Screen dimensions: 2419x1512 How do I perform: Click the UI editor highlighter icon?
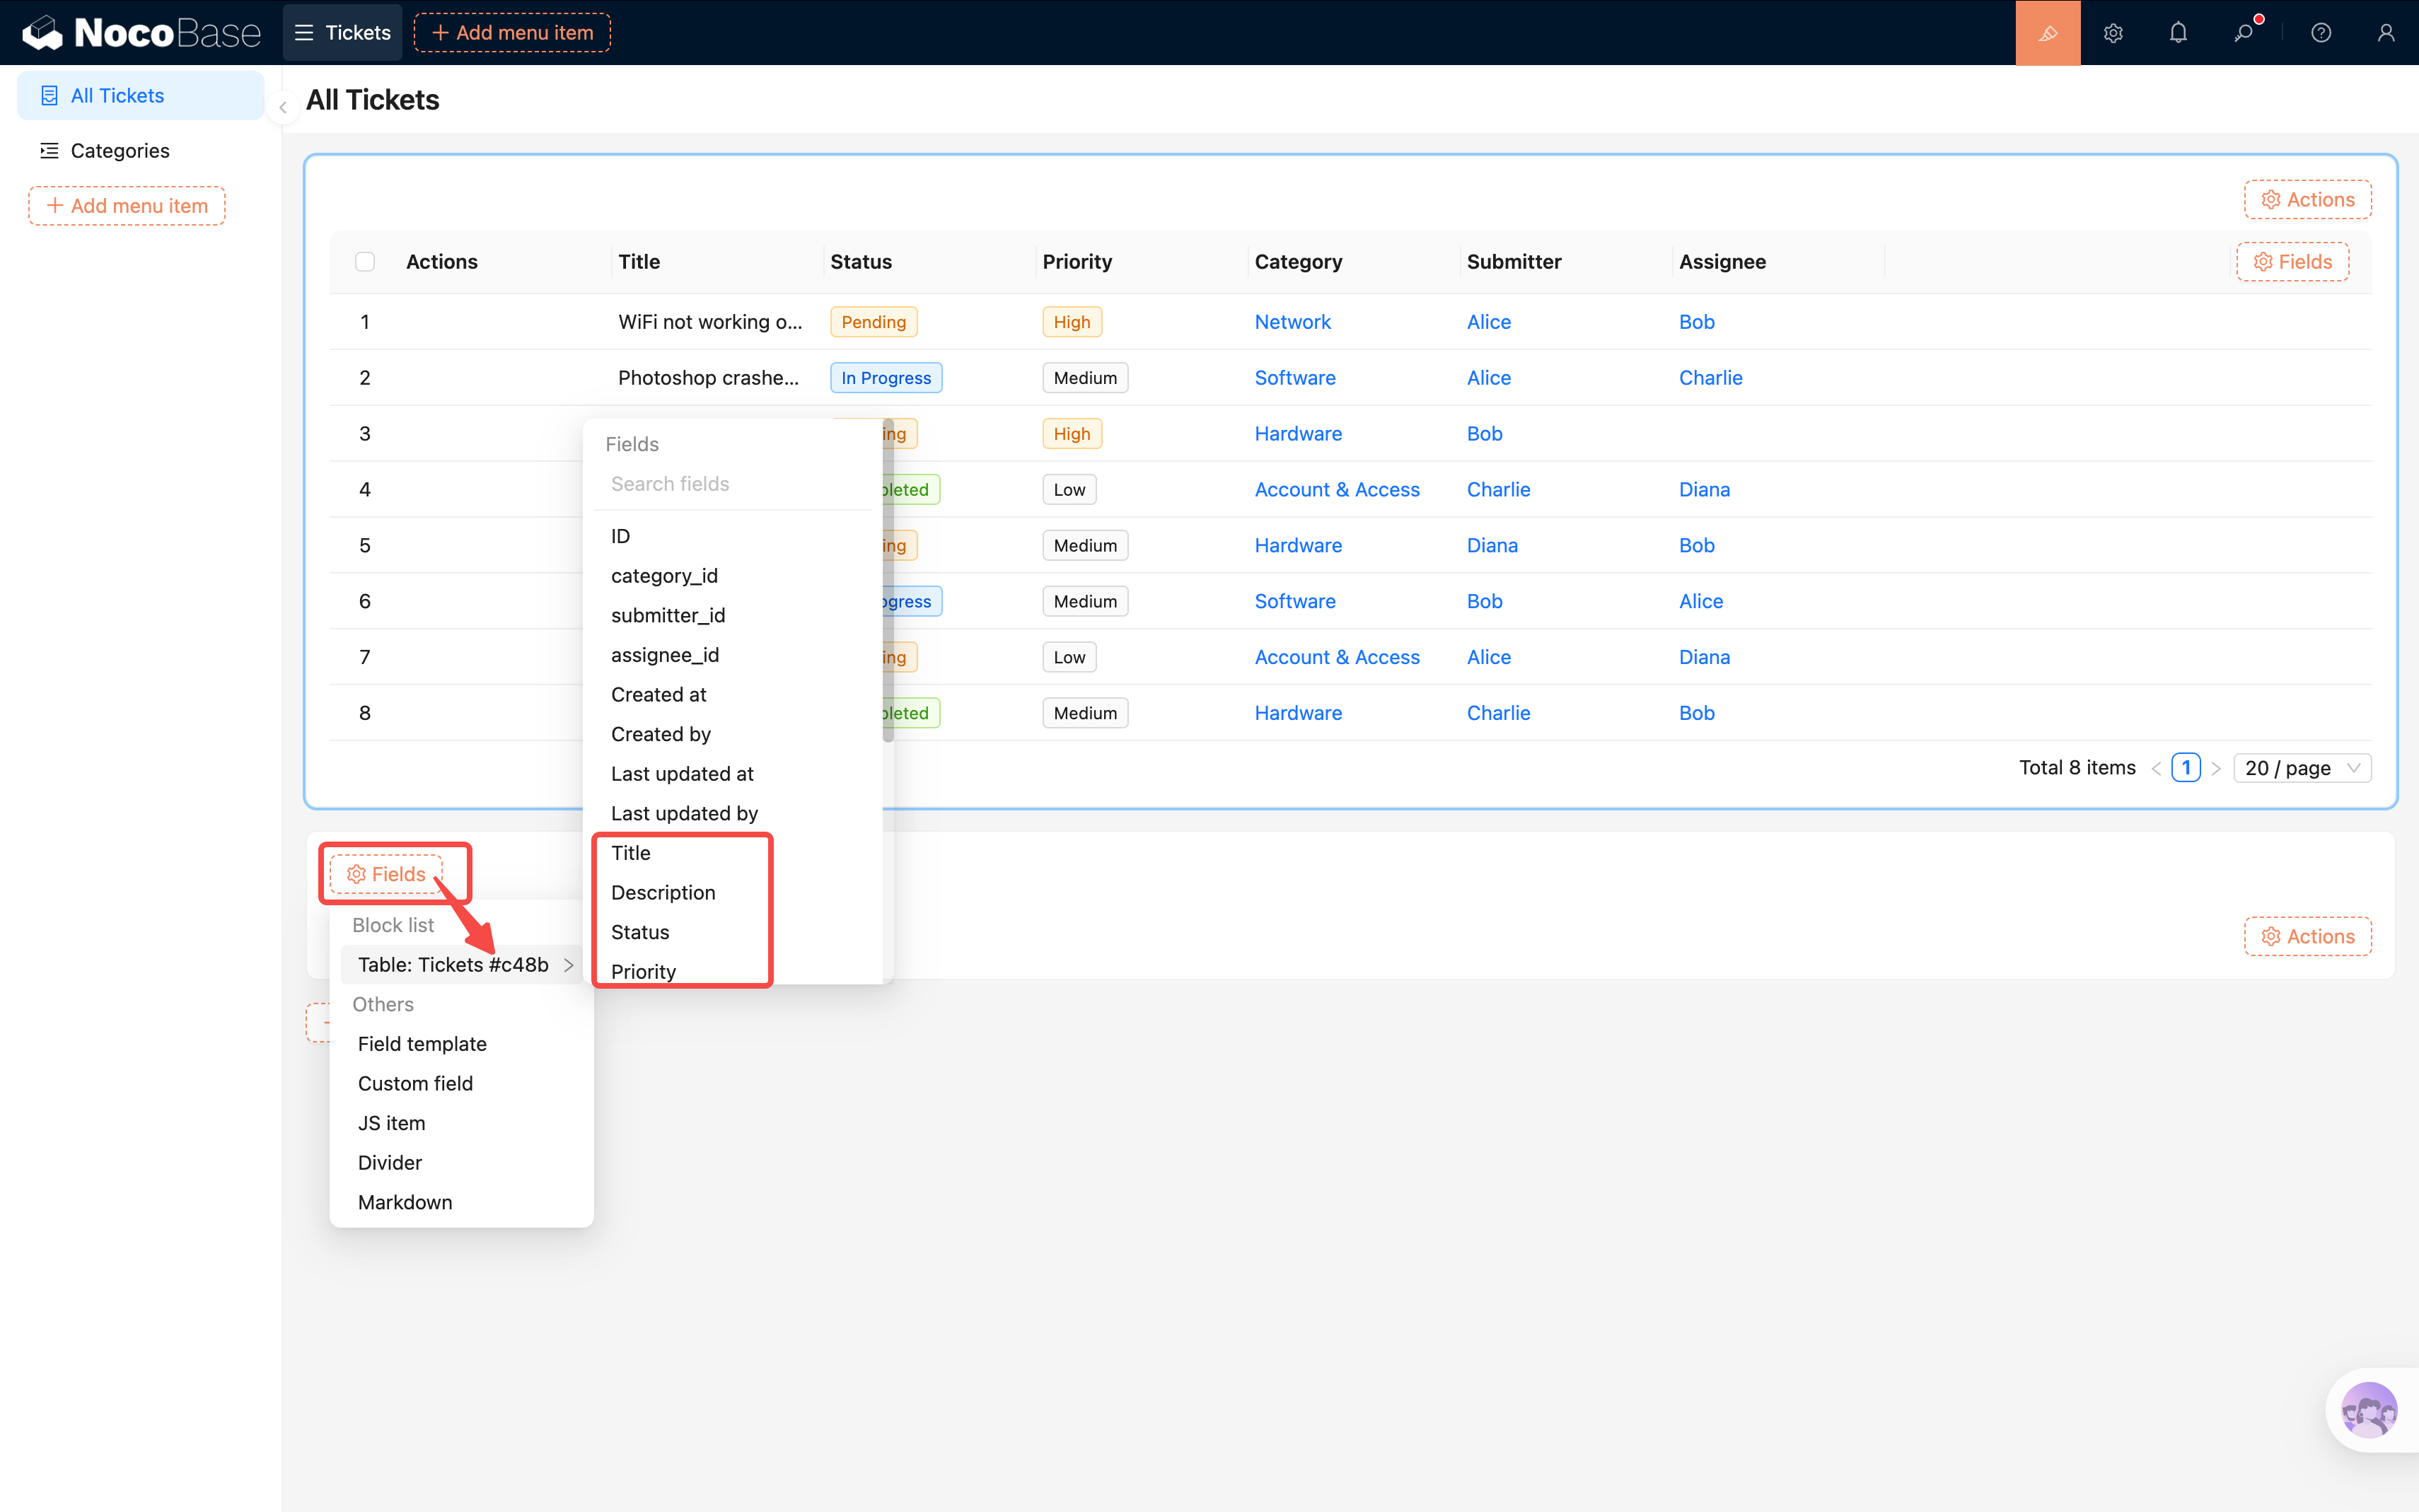(2047, 33)
